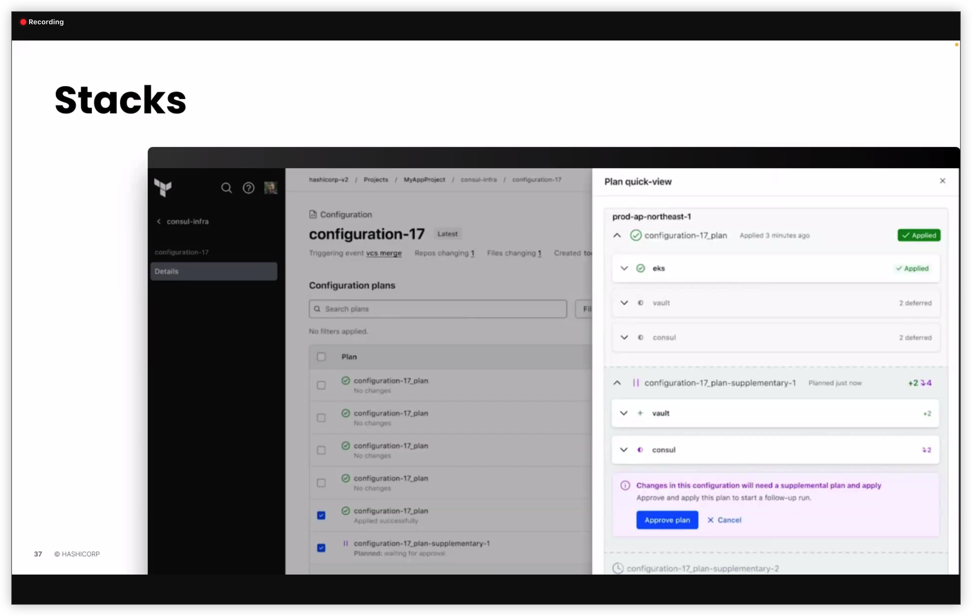The image size is (972, 616).
Task: Collapse the configuration-17_plan section
Action: (617, 235)
